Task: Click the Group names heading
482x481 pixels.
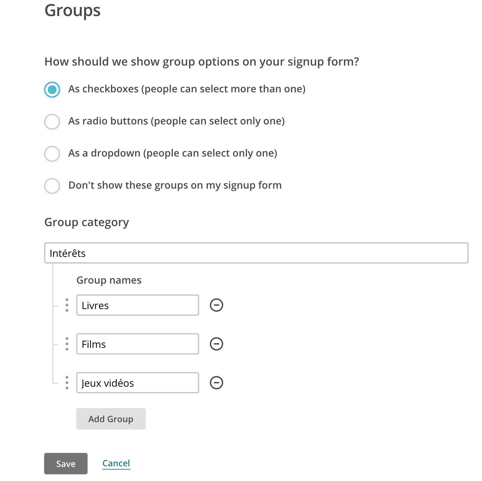Action: tap(109, 280)
